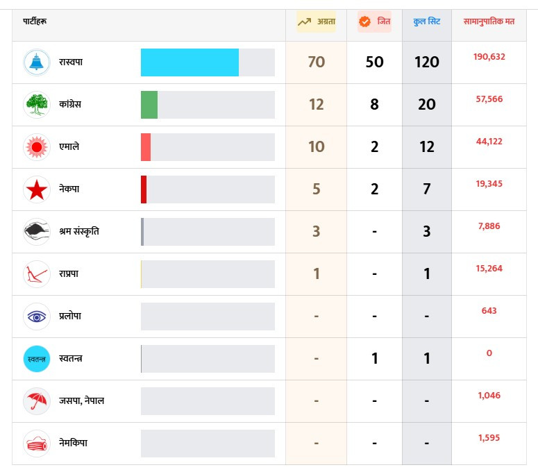Viewport: 538px width, 472px height.
Task: Click the नेकपा red star logo
Action: (36, 189)
